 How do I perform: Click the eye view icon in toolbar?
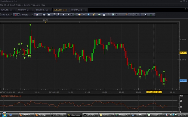84,15
